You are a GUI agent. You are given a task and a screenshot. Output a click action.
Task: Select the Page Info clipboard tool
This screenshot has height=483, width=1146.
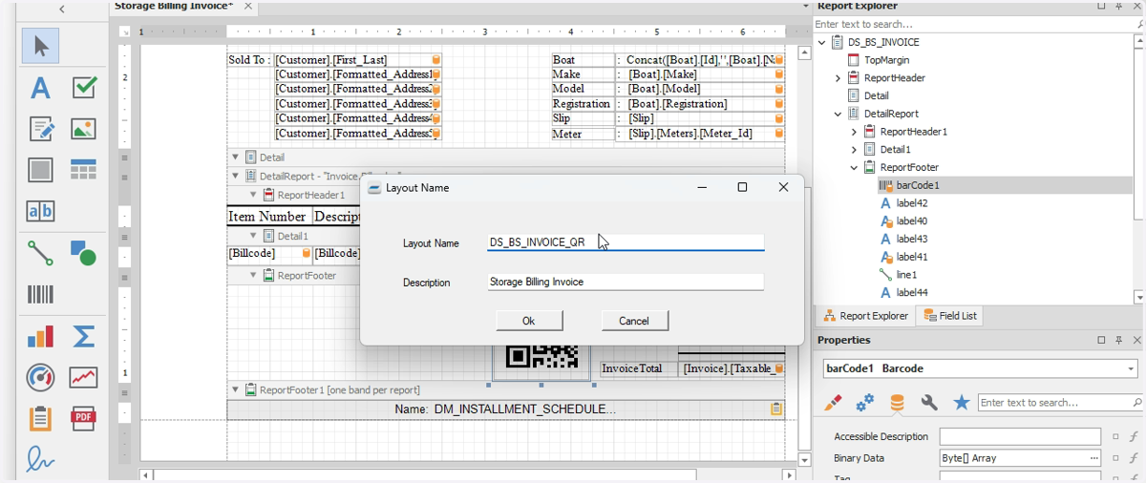click(x=40, y=418)
